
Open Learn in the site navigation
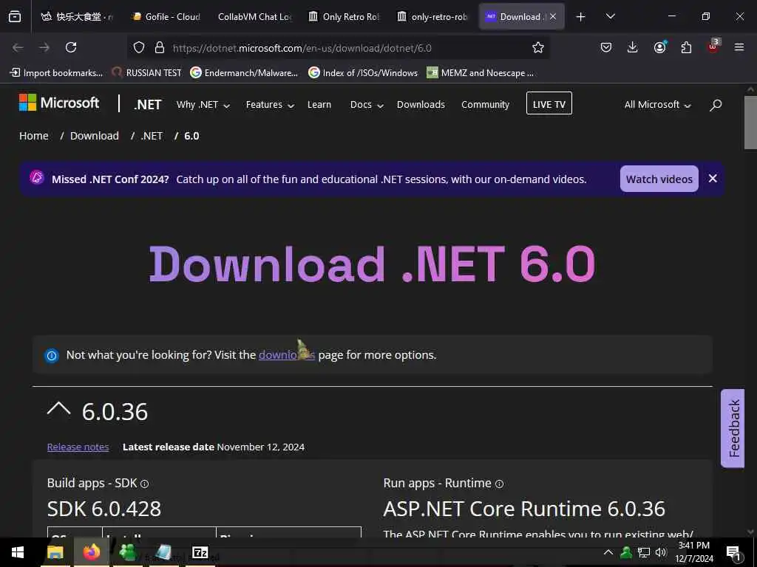pos(319,105)
